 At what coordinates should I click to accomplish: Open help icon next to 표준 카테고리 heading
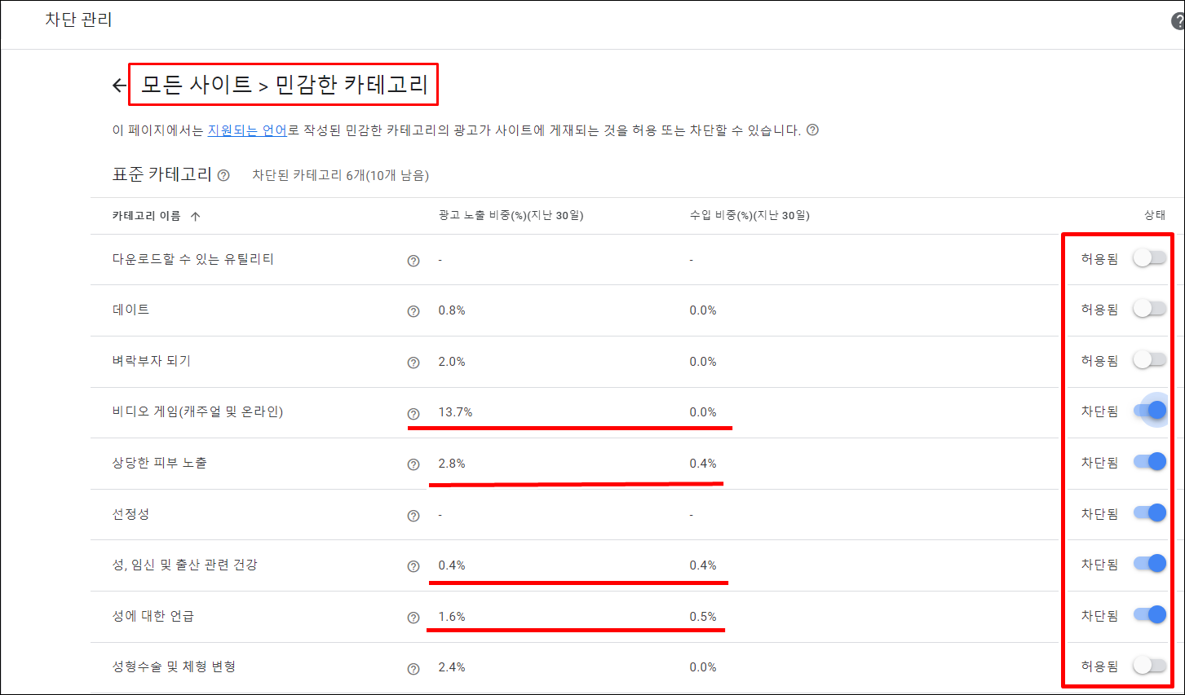(223, 174)
